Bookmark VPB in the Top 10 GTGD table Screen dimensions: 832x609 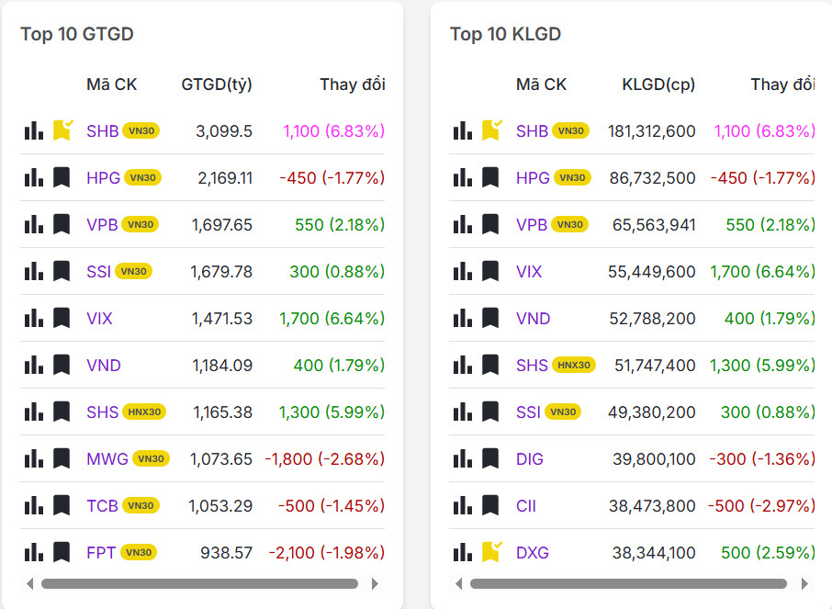(x=62, y=224)
